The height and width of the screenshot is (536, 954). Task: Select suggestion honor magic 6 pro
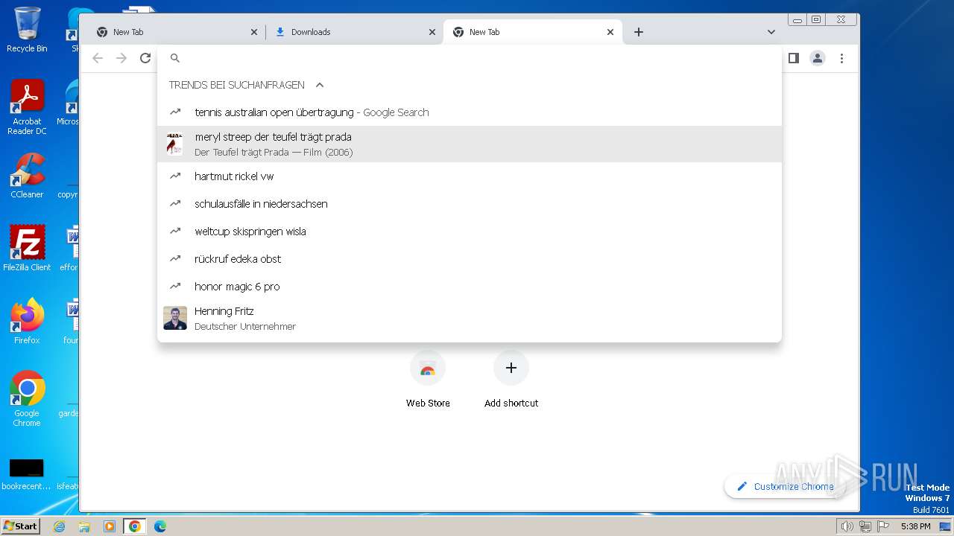point(470,287)
